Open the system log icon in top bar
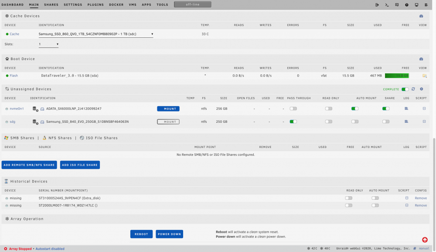 (426, 5)
